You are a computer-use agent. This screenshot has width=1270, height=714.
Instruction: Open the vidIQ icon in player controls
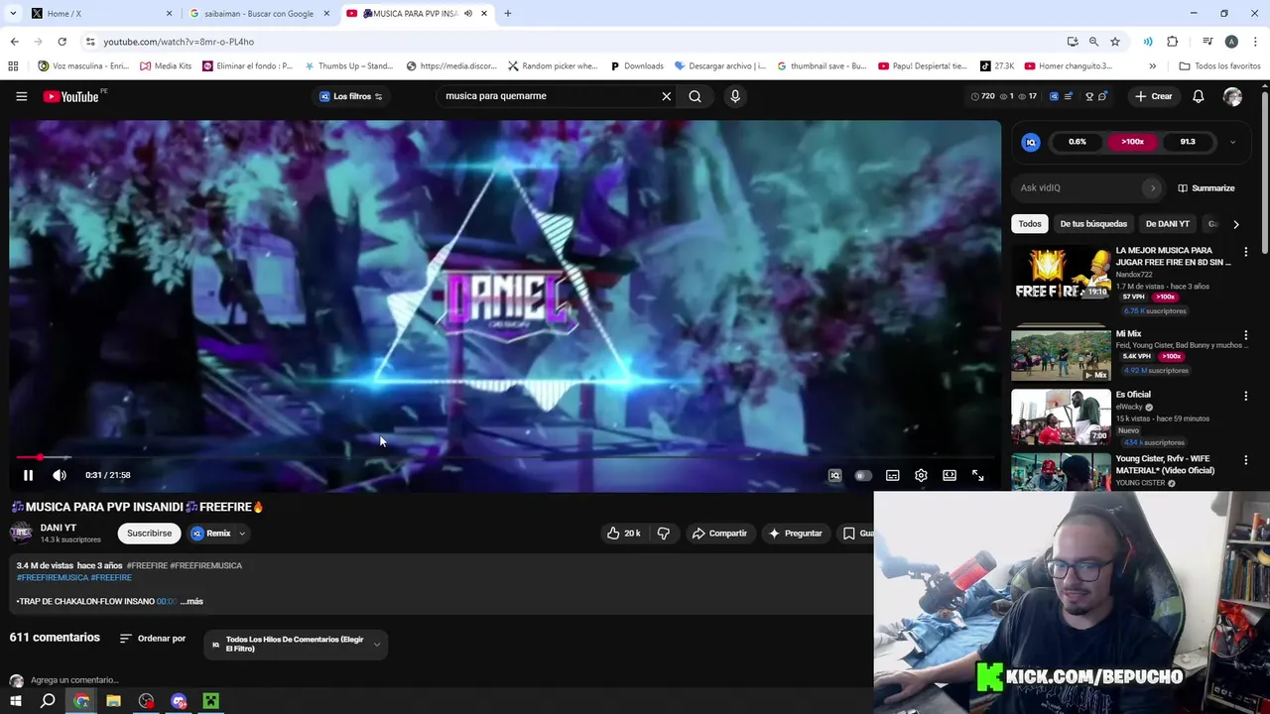(x=834, y=476)
